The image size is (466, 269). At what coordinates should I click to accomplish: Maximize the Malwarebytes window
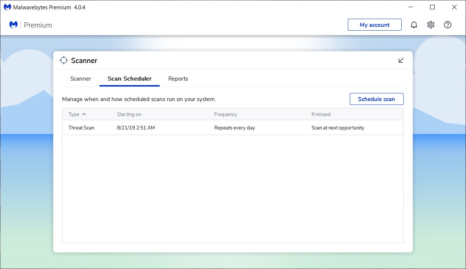pos(432,7)
